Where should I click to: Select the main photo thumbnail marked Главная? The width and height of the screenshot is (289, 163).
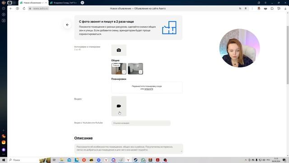click(119, 68)
